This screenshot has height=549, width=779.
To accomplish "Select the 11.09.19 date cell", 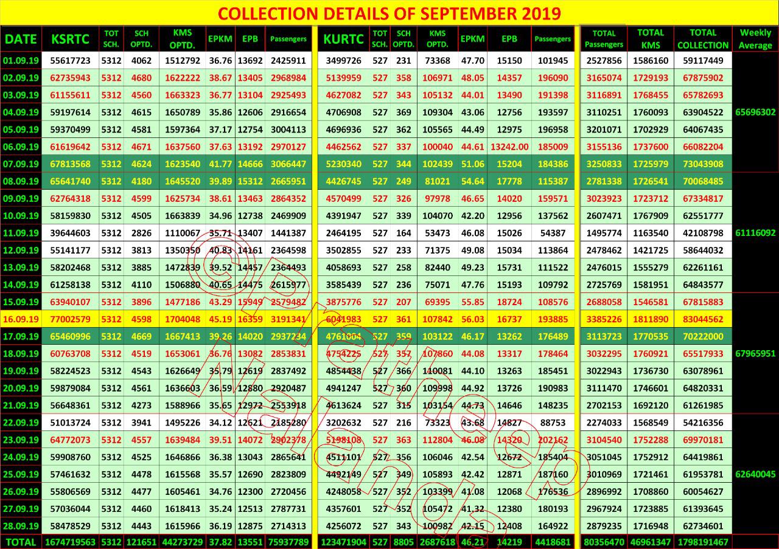I will coord(21,233).
